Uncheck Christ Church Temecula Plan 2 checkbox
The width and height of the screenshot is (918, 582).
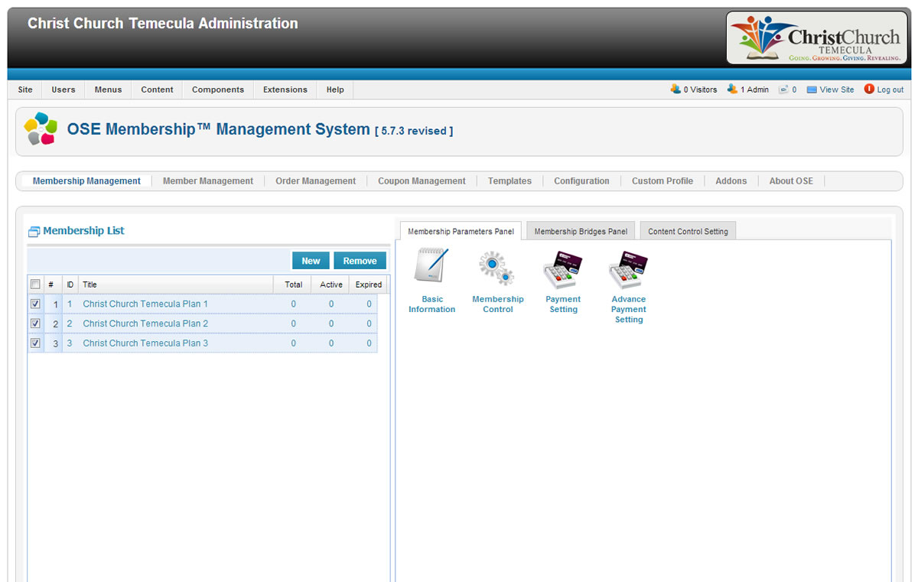[x=35, y=324]
